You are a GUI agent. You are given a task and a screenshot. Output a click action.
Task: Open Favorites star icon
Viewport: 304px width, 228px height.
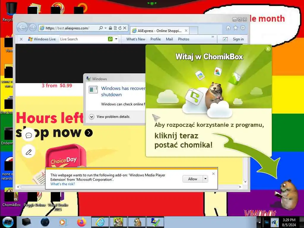coord(235,28)
